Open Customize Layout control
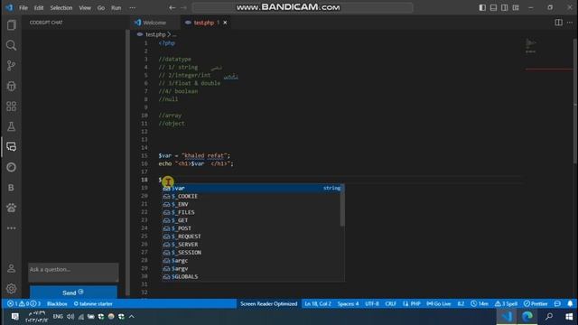The width and height of the screenshot is (578, 325). point(516,7)
